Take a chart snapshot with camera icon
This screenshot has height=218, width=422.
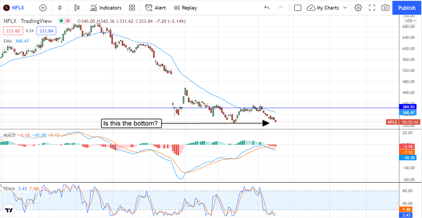tap(385, 8)
